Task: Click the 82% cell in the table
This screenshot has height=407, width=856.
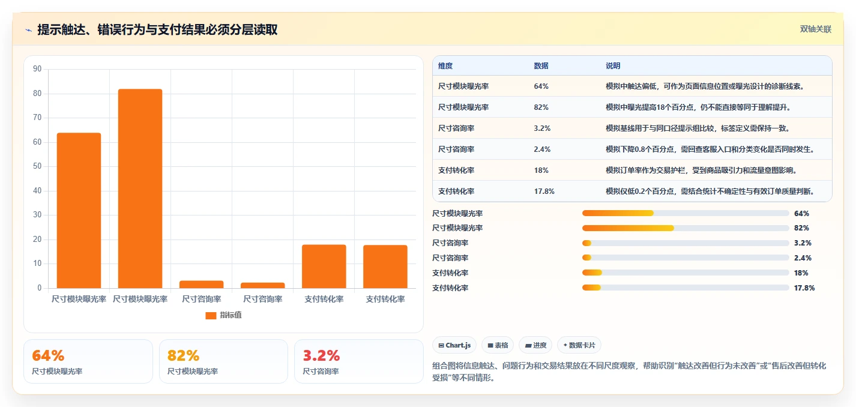Action: click(x=541, y=107)
